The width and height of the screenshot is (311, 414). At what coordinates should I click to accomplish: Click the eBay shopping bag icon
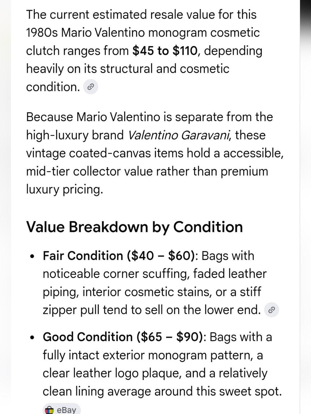coord(49,410)
